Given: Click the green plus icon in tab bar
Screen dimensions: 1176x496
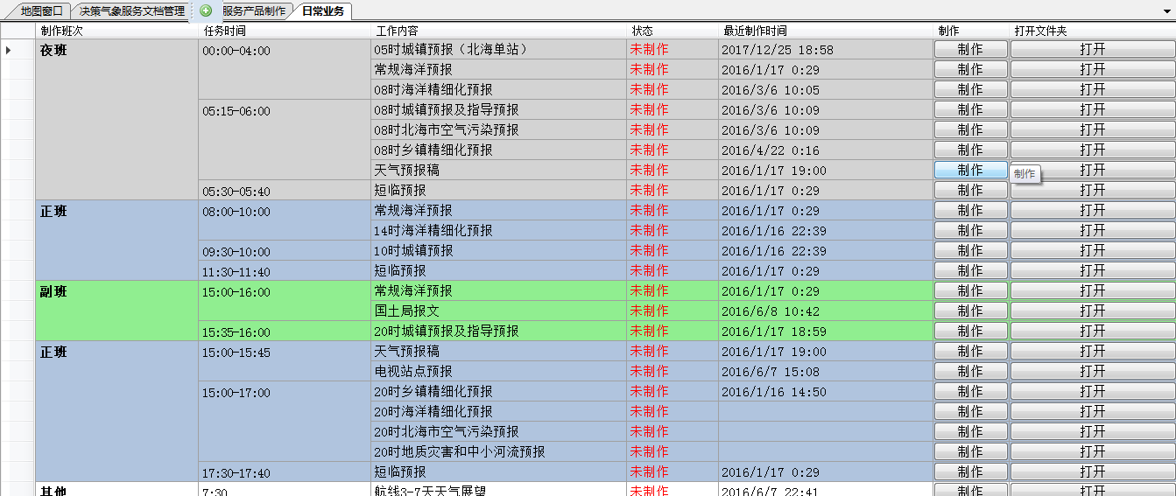Looking at the screenshot, I should point(206,11).
